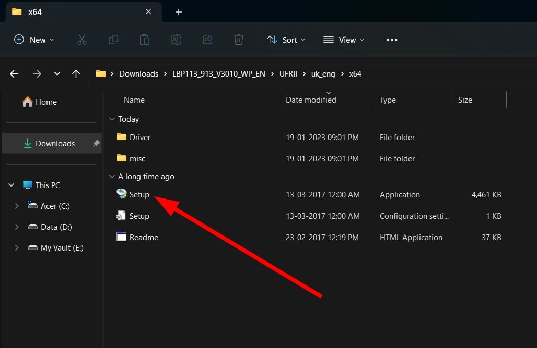The height and width of the screenshot is (348, 537).
Task: Click the folder icon in address bar
Action: click(x=101, y=73)
